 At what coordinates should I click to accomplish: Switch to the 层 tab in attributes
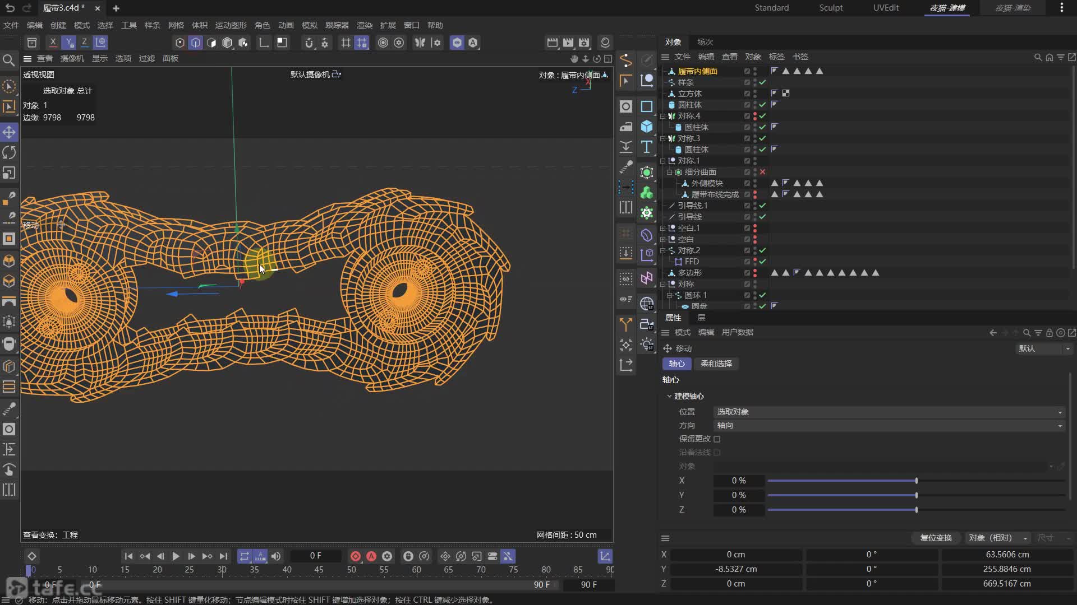[x=701, y=318]
